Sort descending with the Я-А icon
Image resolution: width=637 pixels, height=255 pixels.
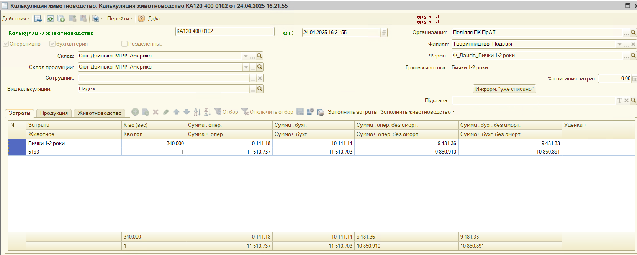coord(207,112)
